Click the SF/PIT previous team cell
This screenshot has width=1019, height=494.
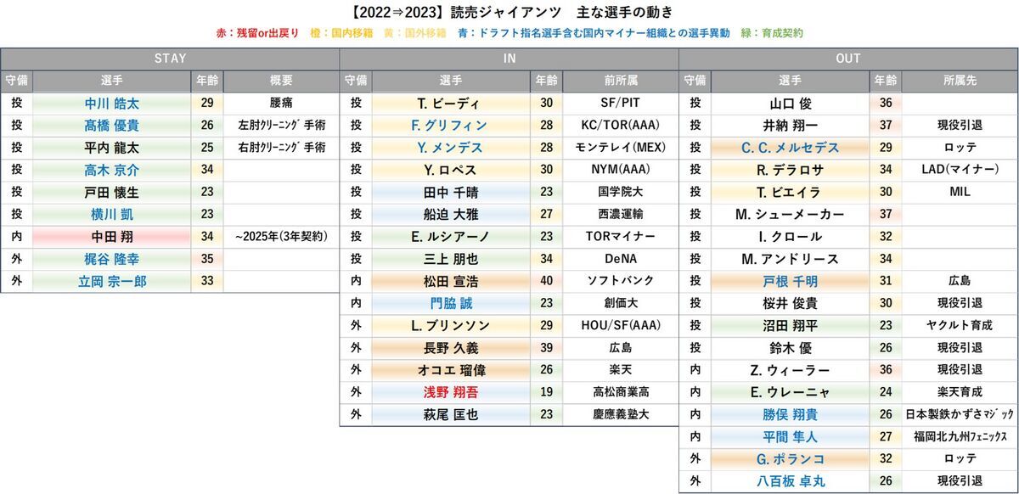click(x=619, y=104)
